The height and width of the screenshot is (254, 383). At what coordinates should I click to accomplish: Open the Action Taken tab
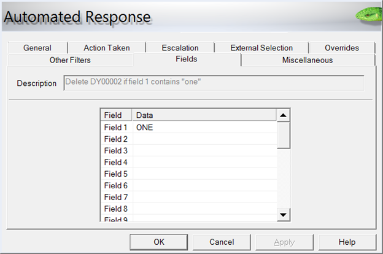point(107,48)
